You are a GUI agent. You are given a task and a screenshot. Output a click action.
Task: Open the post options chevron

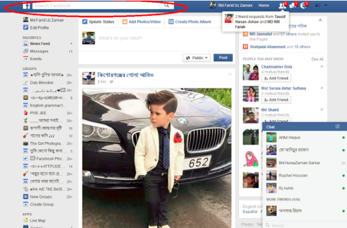coord(230,74)
